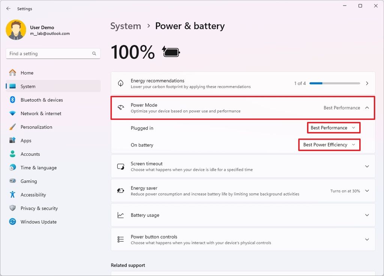
Task: Click the System breadcrumb link
Action: pyautogui.click(x=126, y=26)
